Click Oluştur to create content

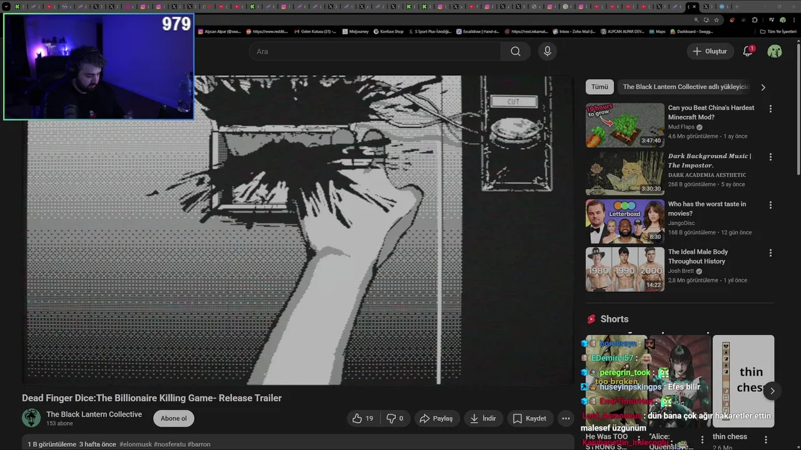tap(710, 51)
